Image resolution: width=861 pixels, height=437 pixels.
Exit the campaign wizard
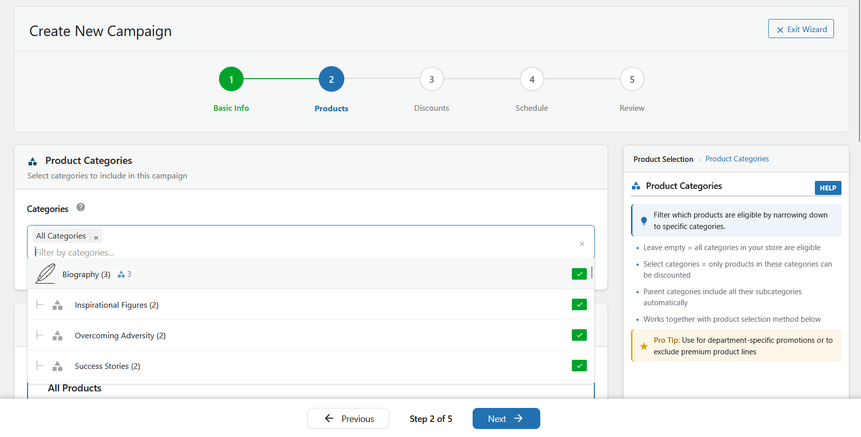(800, 29)
